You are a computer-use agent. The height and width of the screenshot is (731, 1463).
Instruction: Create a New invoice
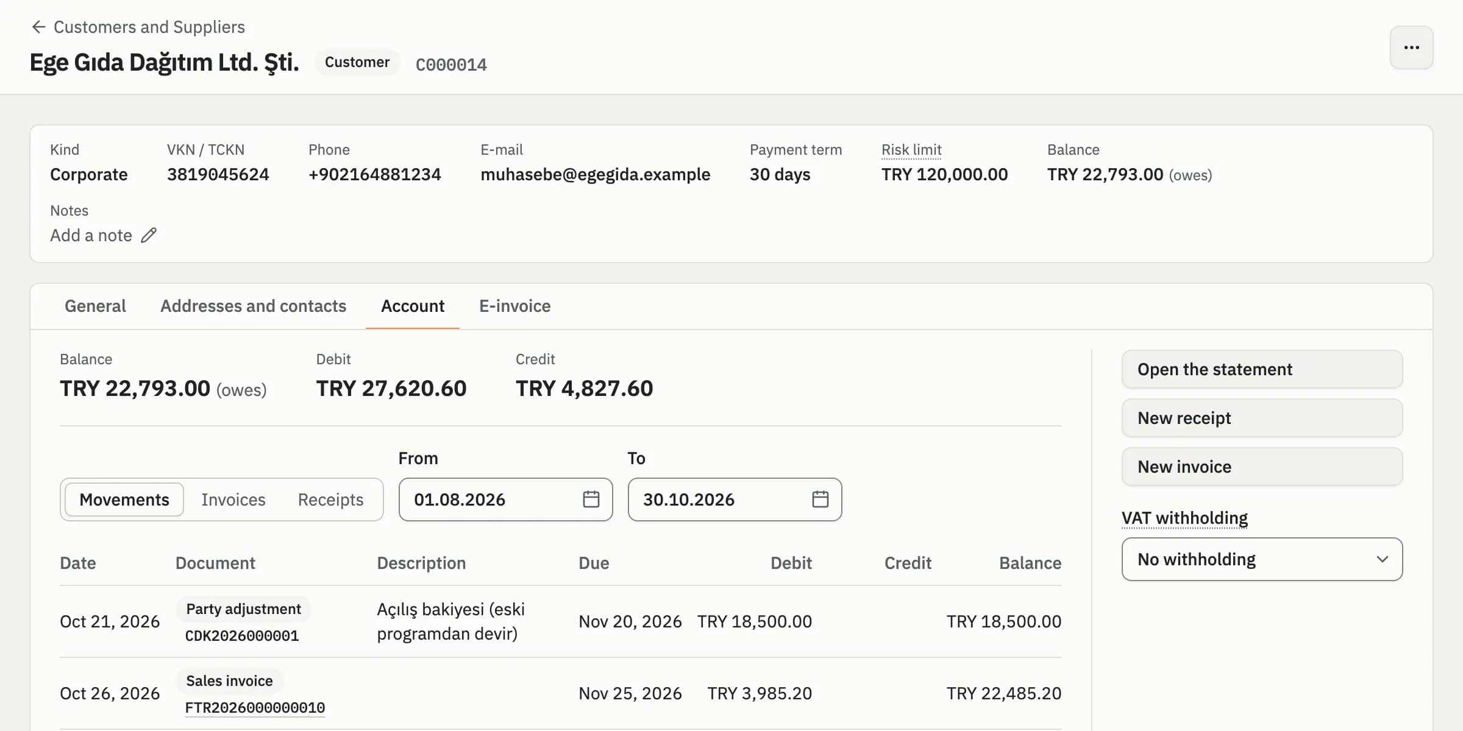pyautogui.click(x=1262, y=467)
